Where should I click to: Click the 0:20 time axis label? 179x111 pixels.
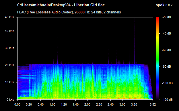click(x=29, y=104)
